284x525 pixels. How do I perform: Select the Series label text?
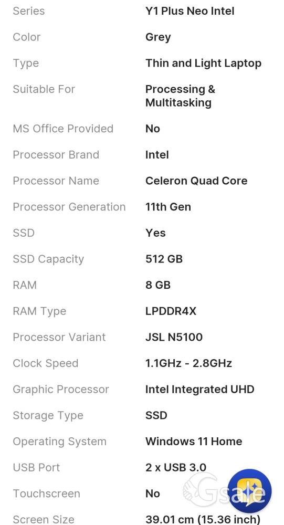(29, 11)
